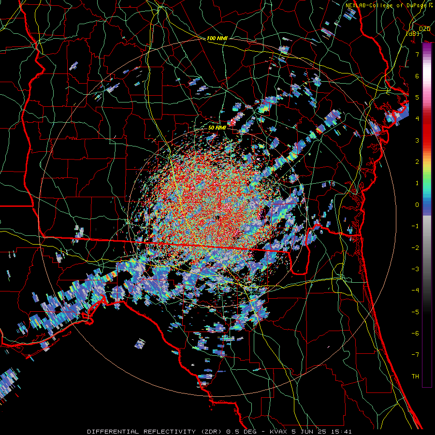The width and height of the screenshot is (435, 435).
Task: Click the scale value -5 label
Action: point(415,312)
